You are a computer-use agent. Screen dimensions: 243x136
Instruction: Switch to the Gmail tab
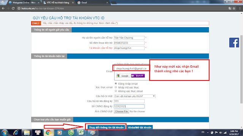click(93, 3)
